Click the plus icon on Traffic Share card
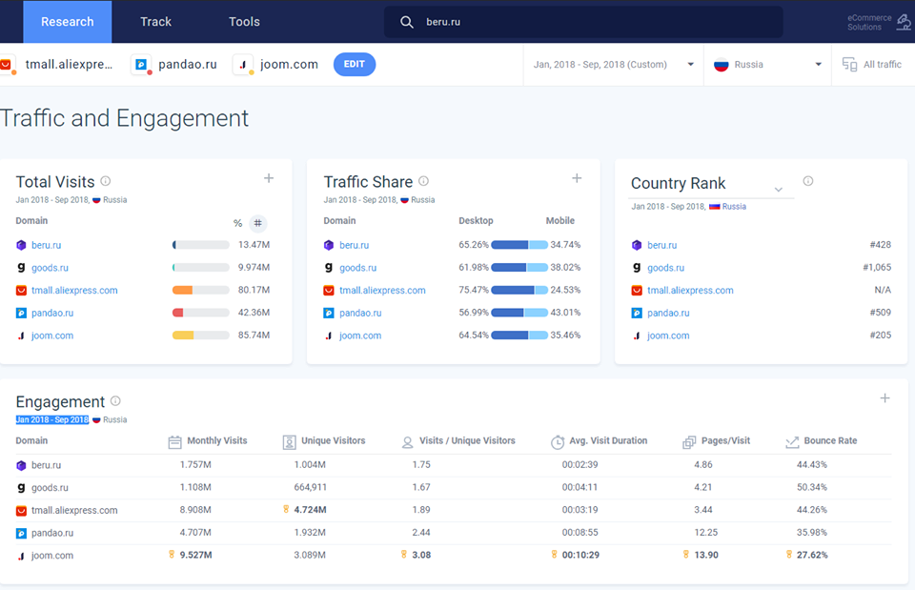 tap(577, 178)
